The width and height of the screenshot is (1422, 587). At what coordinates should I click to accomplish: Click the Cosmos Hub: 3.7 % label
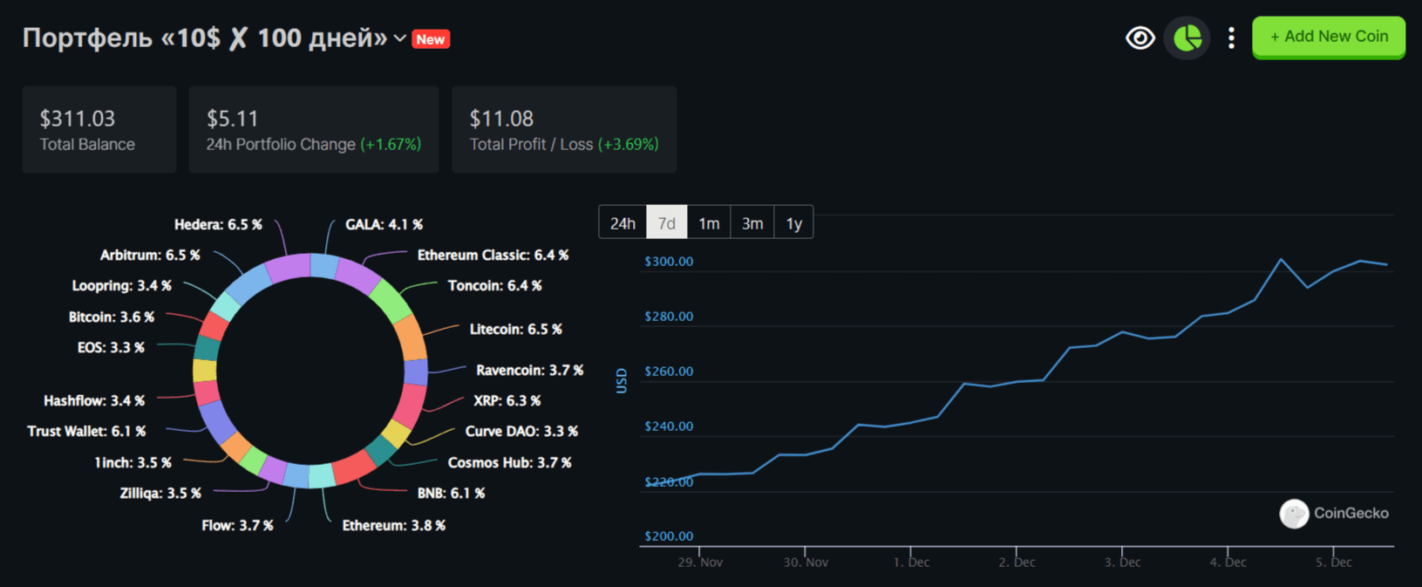pos(509,462)
